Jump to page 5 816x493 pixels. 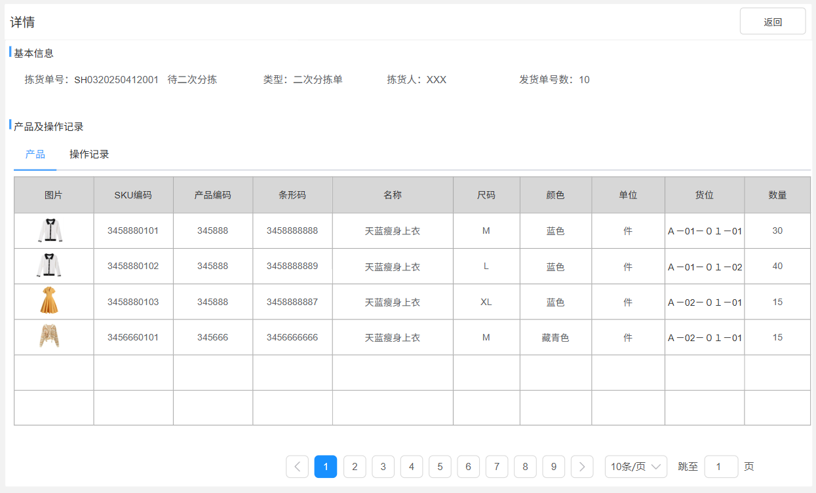coord(440,467)
